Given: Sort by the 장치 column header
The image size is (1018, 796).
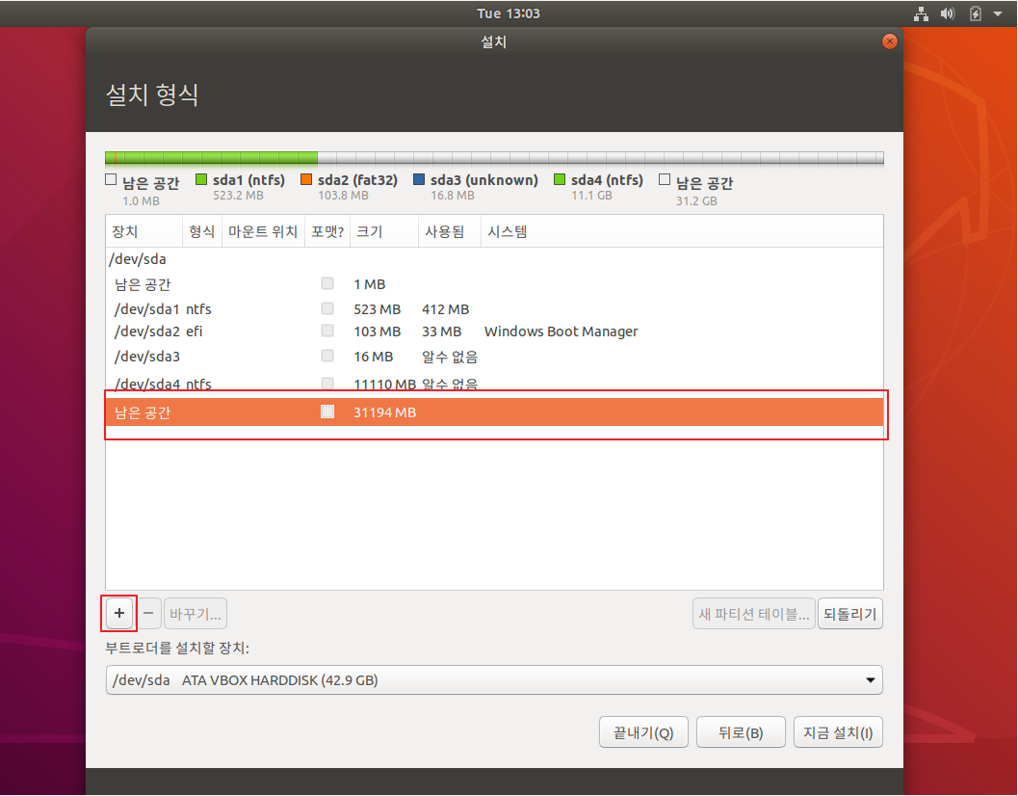Looking at the screenshot, I should pyautogui.click(x=144, y=231).
